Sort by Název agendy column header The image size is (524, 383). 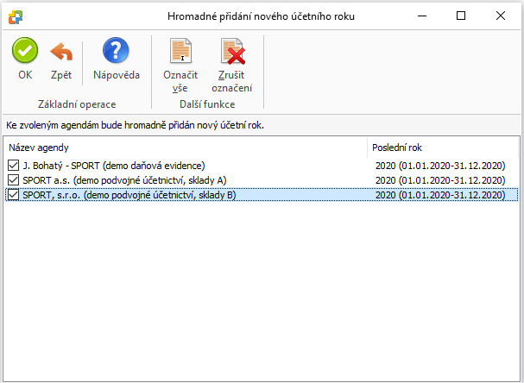(x=186, y=148)
